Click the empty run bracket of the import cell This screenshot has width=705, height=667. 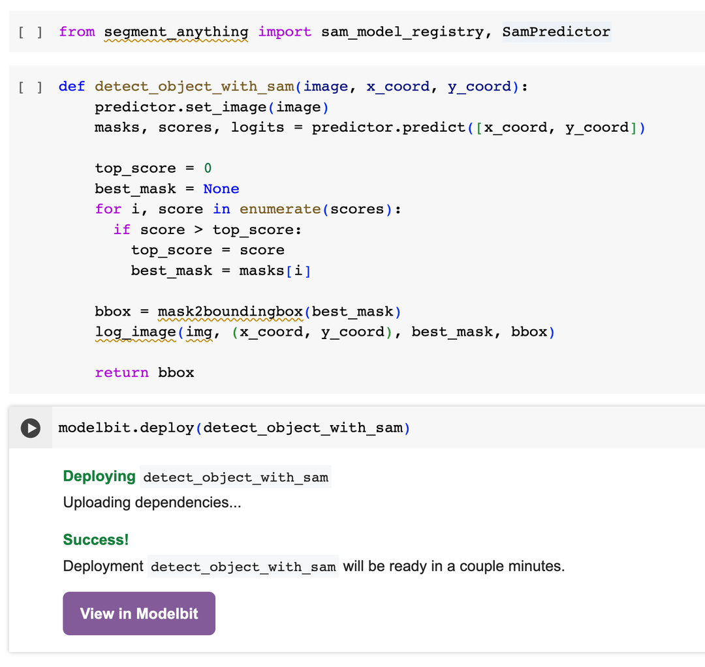coord(30,31)
